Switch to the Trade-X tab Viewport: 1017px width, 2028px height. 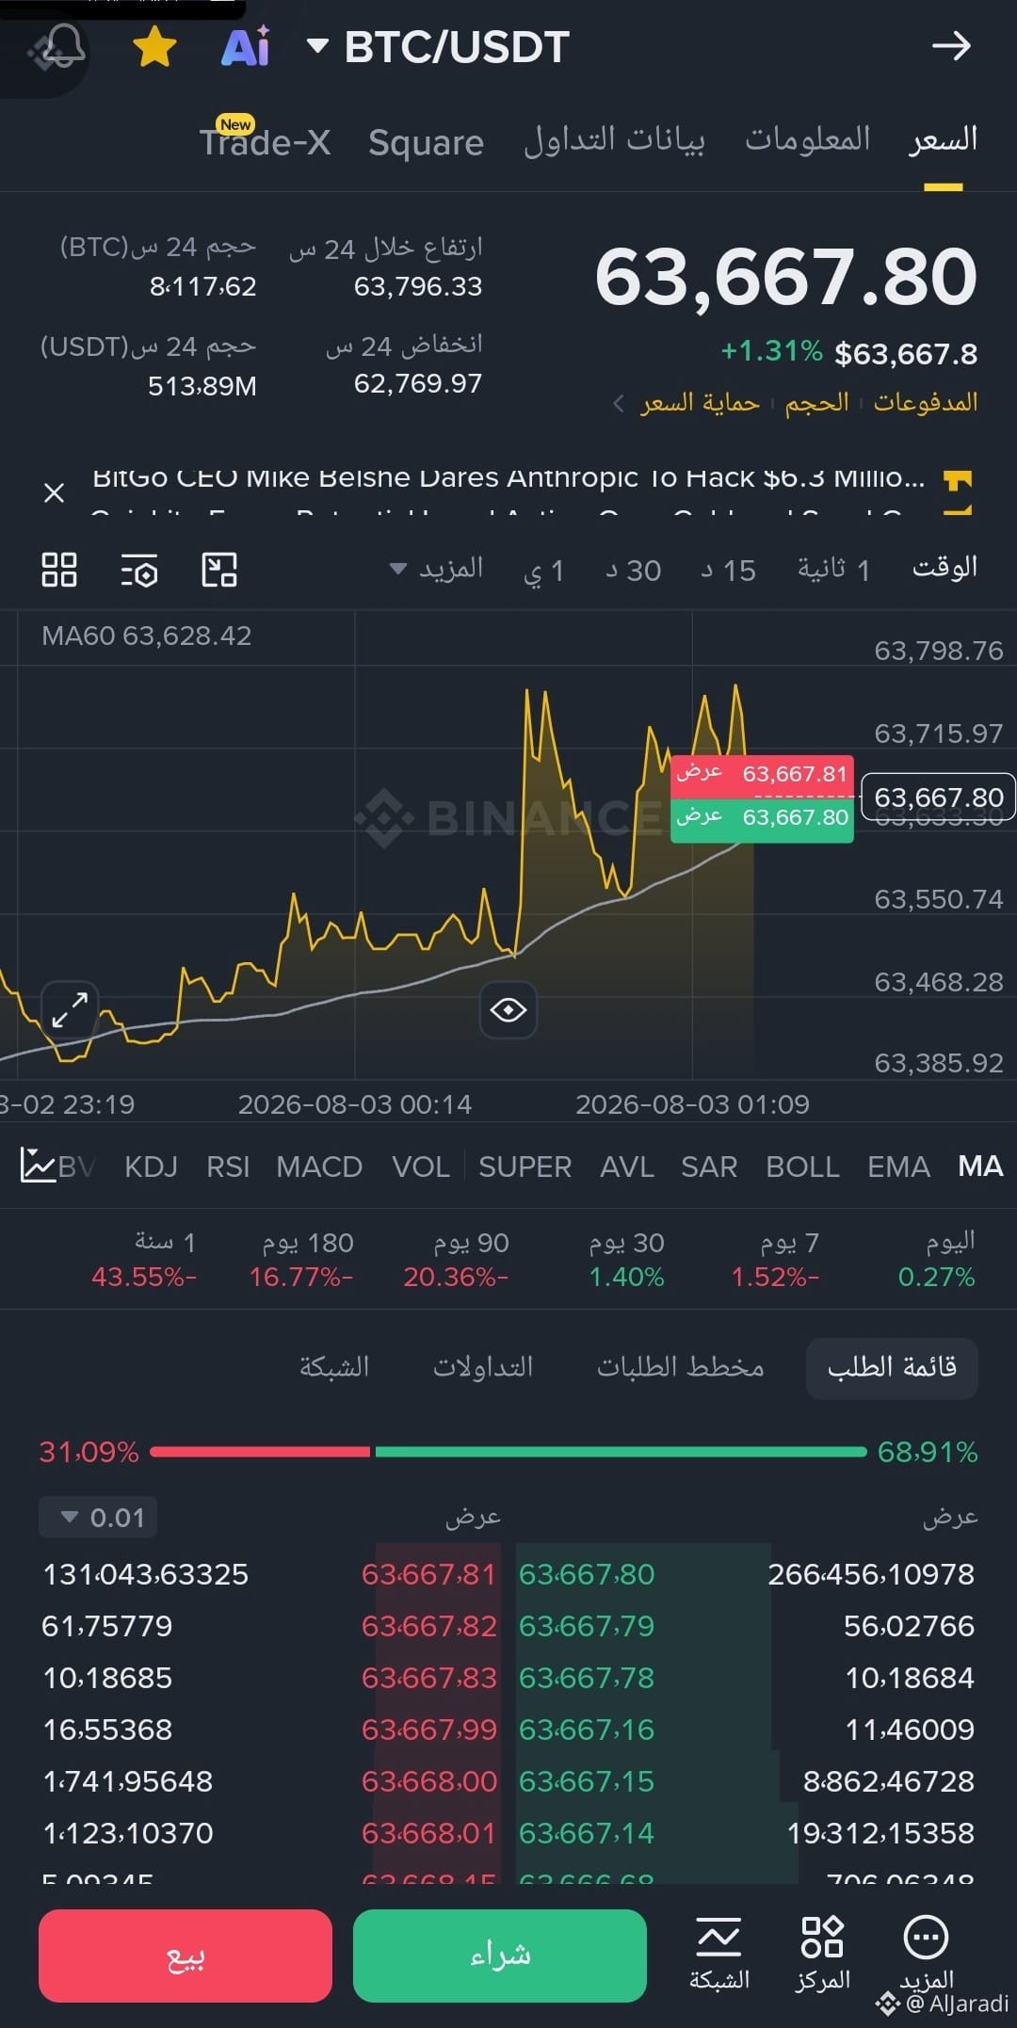(265, 141)
